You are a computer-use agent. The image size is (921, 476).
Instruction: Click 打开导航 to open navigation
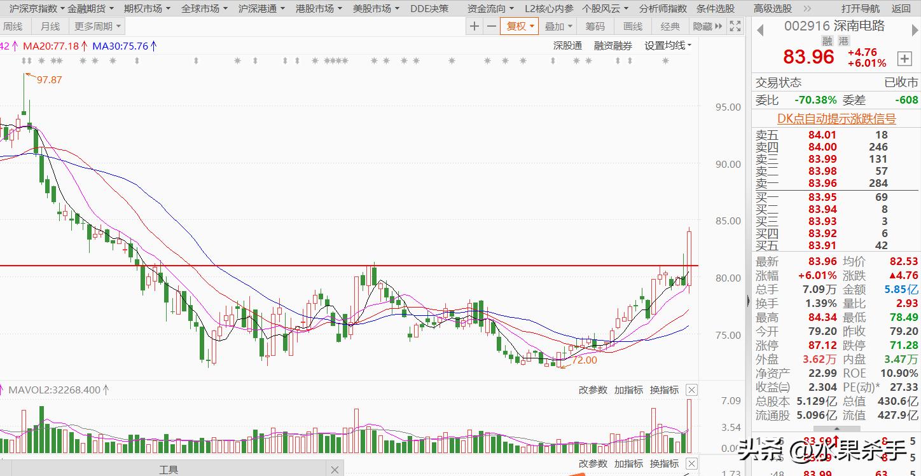(861, 9)
